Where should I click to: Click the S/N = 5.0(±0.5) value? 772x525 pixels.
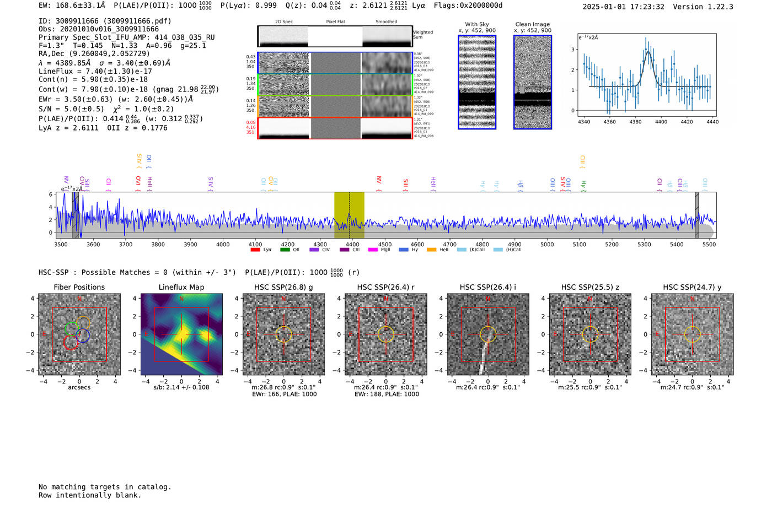tap(71, 109)
